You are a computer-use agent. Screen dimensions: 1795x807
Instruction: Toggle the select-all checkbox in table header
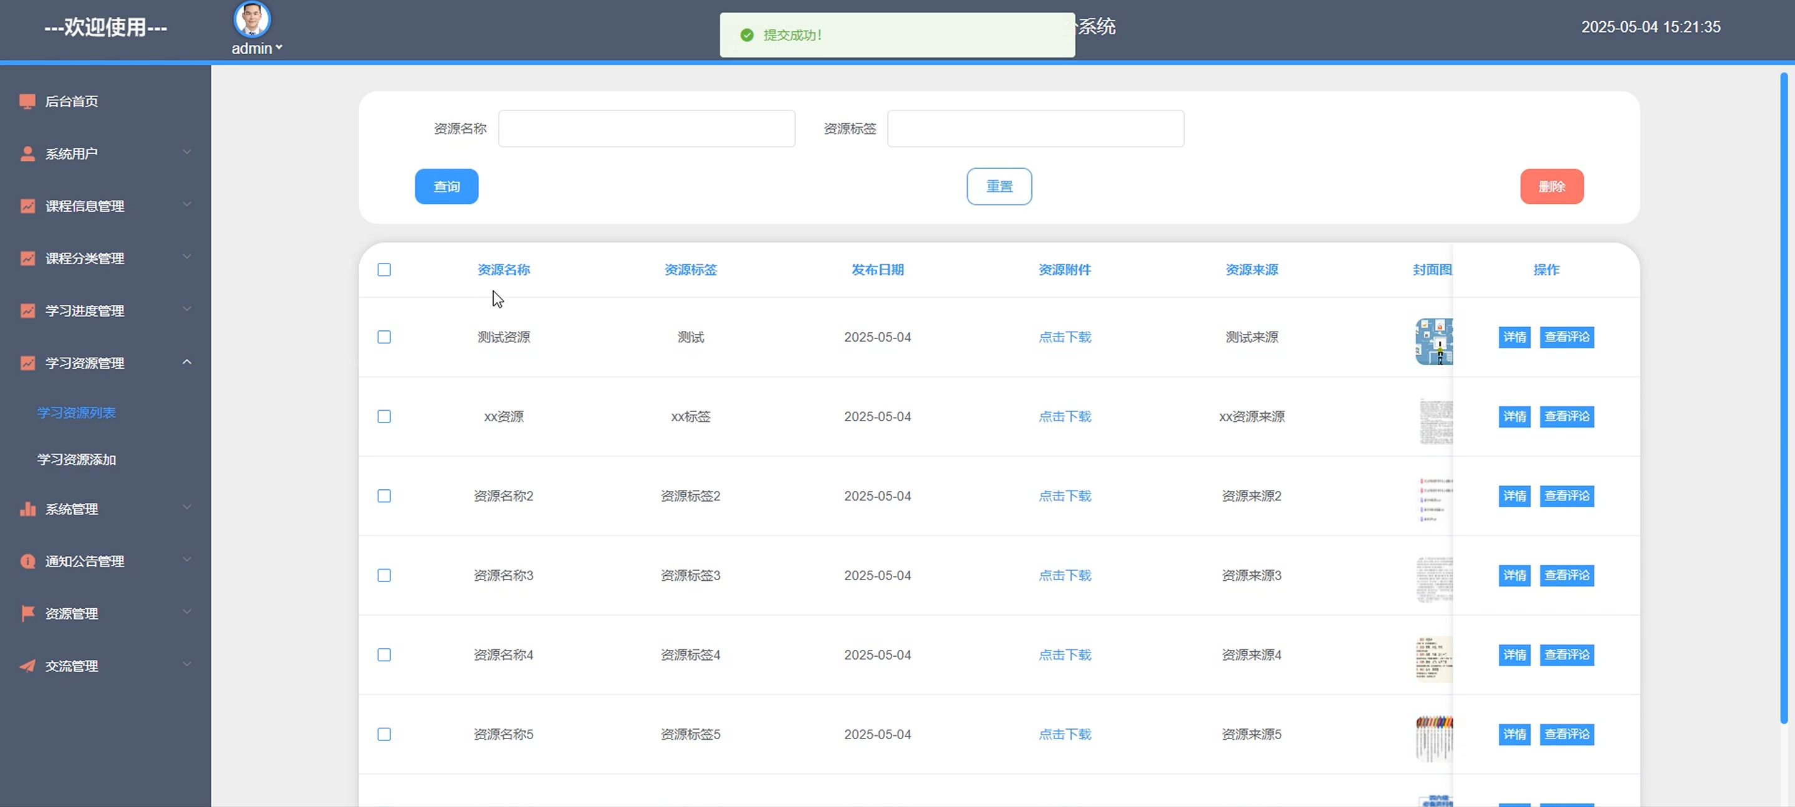coord(384,269)
